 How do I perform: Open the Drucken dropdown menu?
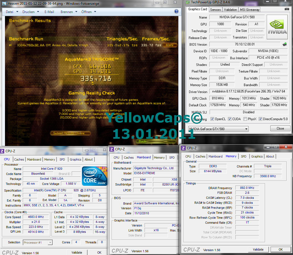pyautogui.click(x=31, y=12)
